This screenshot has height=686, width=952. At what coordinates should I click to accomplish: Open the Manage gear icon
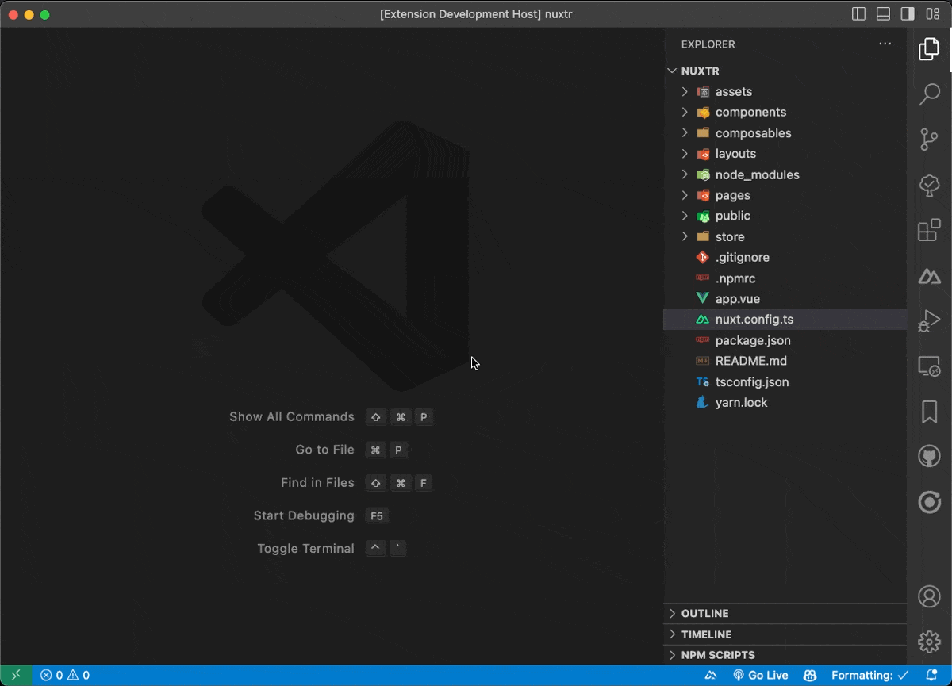click(x=929, y=642)
